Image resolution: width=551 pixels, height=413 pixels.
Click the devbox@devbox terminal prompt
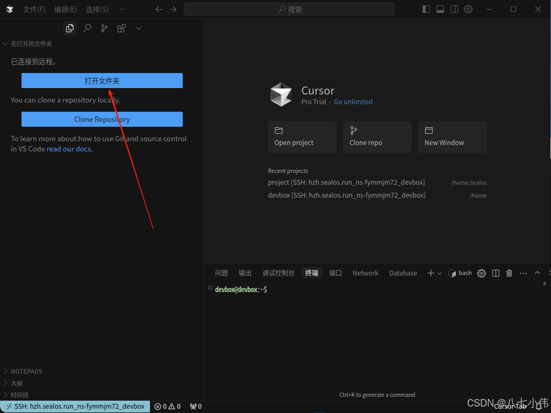(x=241, y=289)
